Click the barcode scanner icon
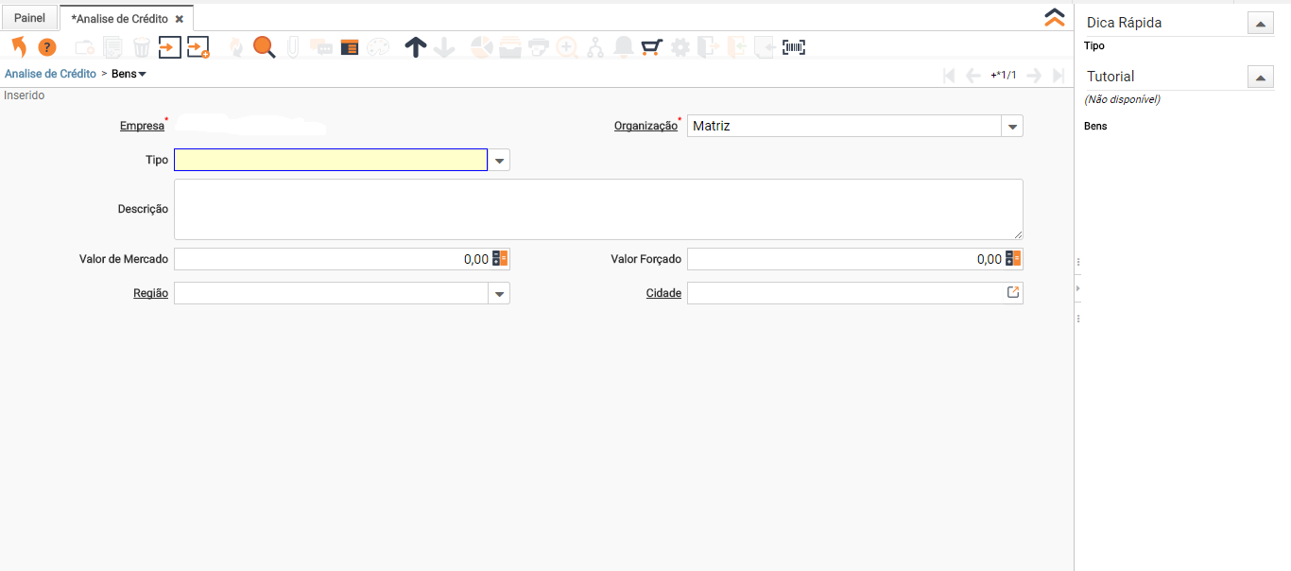 pyautogui.click(x=794, y=47)
